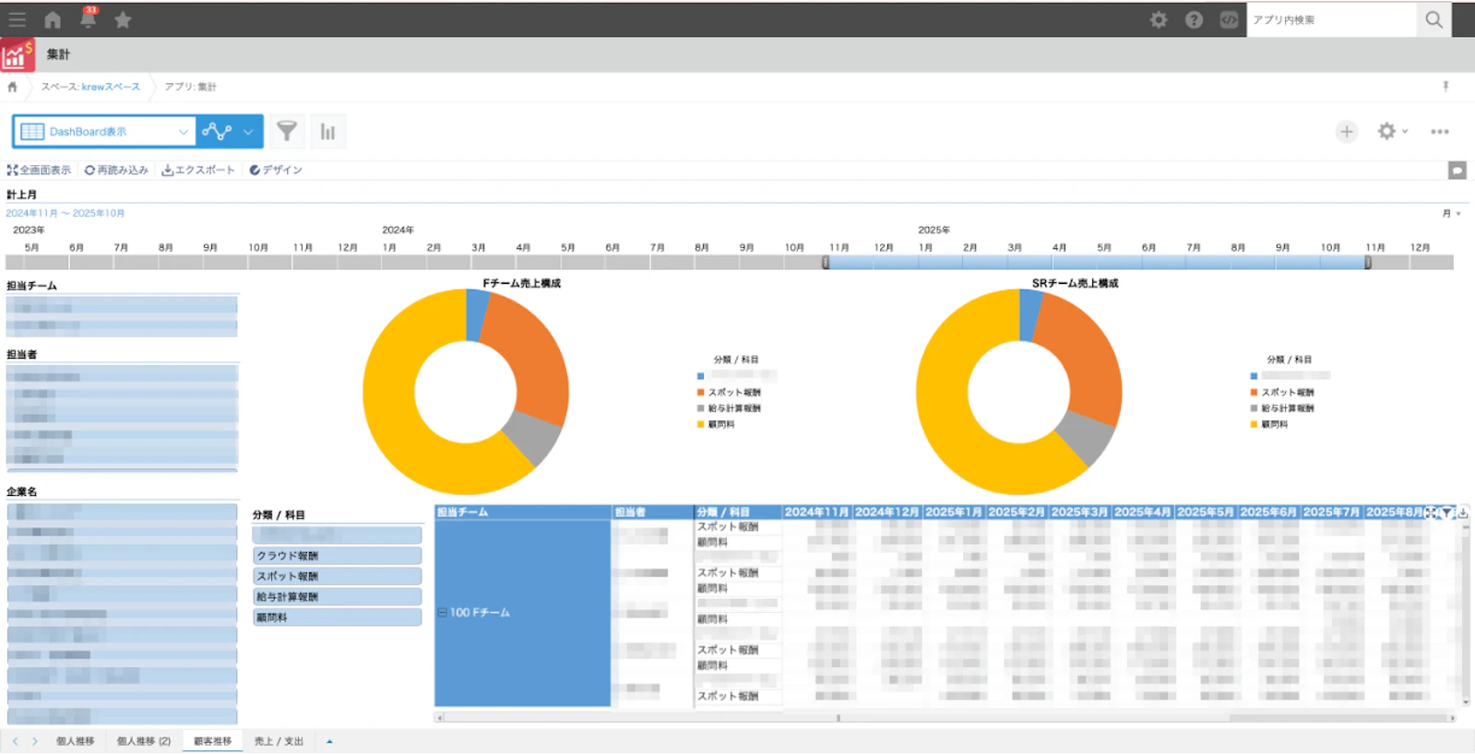Click the エクスポート button
The height and width of the screenshot is (754, 1475).
(198, 171)
